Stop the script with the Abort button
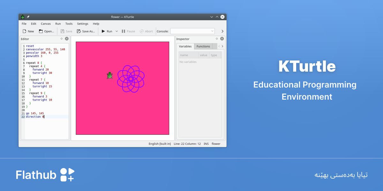This screenshot has width=383, height=191. click(146, 31)
